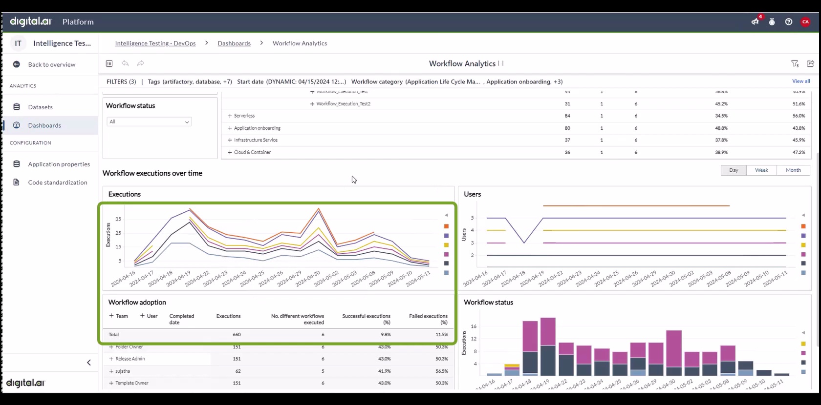Click the Workflow Analytics dashboard title
Viewport: 821px width, 405px height.
pyautogui.click(x=462, y=63)
